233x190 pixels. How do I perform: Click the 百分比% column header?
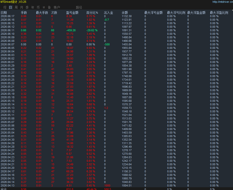coord(92,13)
